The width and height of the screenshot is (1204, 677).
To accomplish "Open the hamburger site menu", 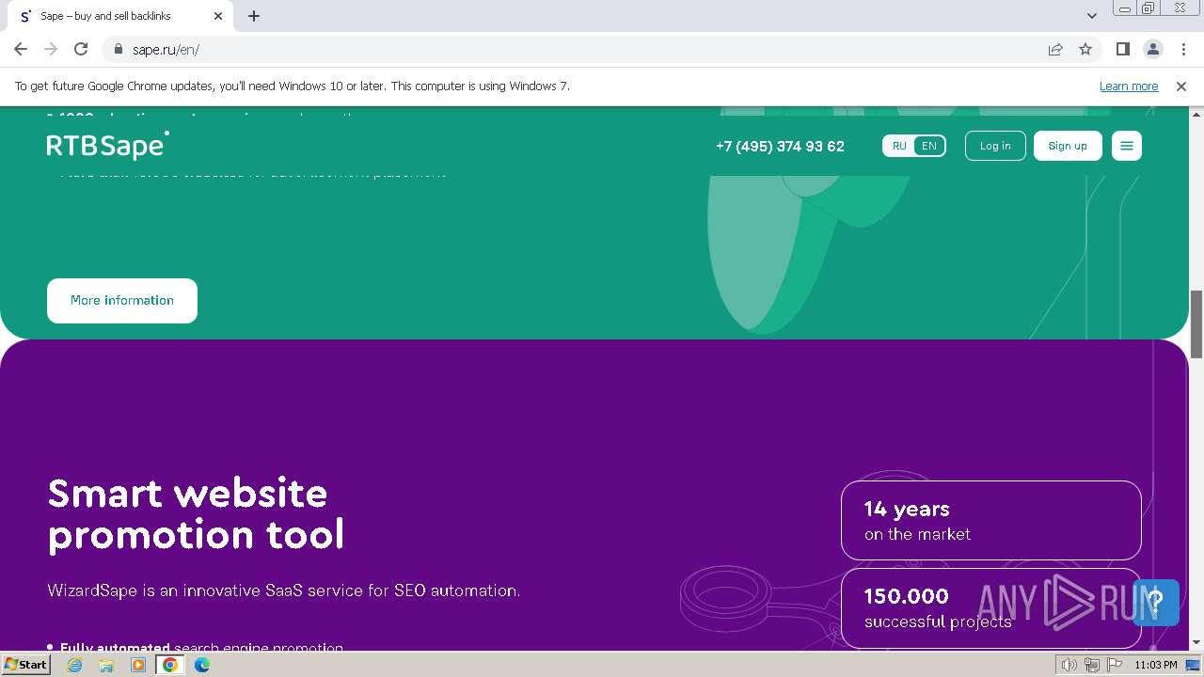I will (1127, 146).
